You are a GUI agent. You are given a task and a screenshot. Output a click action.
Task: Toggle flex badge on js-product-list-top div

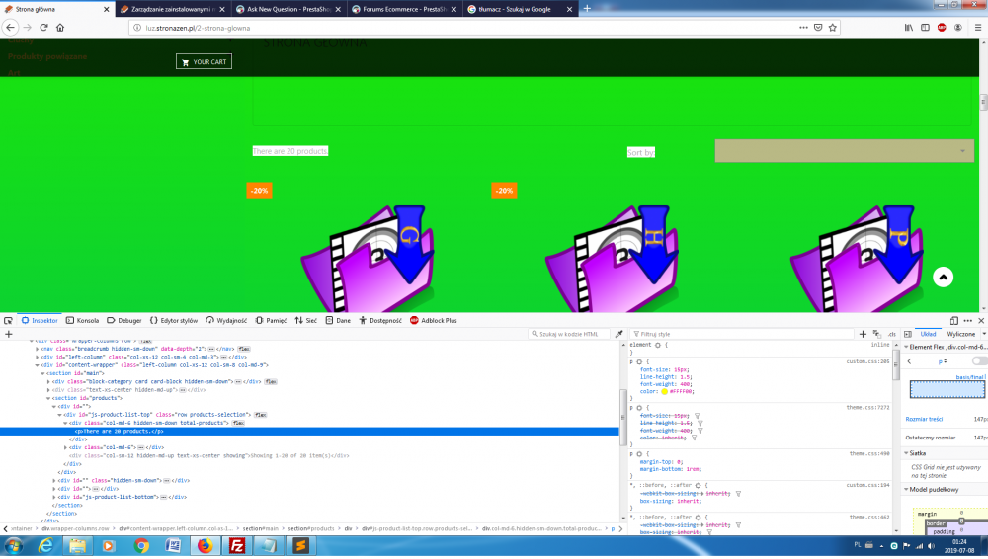coord(260,415)
